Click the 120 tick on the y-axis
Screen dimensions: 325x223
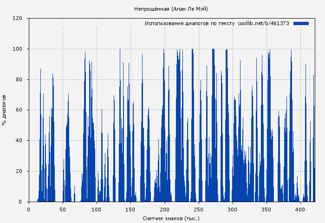pyautogui.click(x=18, y=19)
